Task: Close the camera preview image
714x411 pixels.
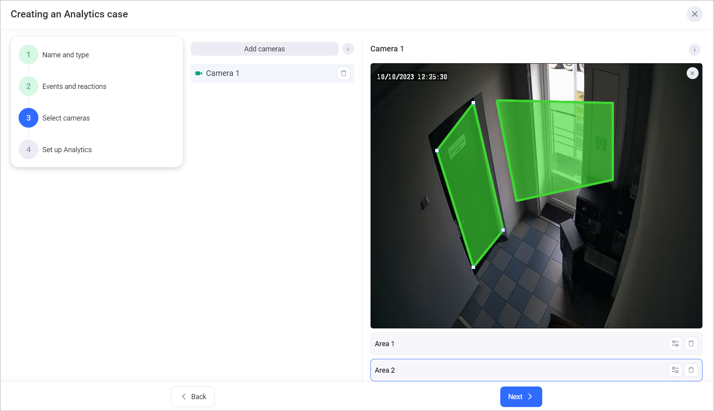Action: (692, 73)
